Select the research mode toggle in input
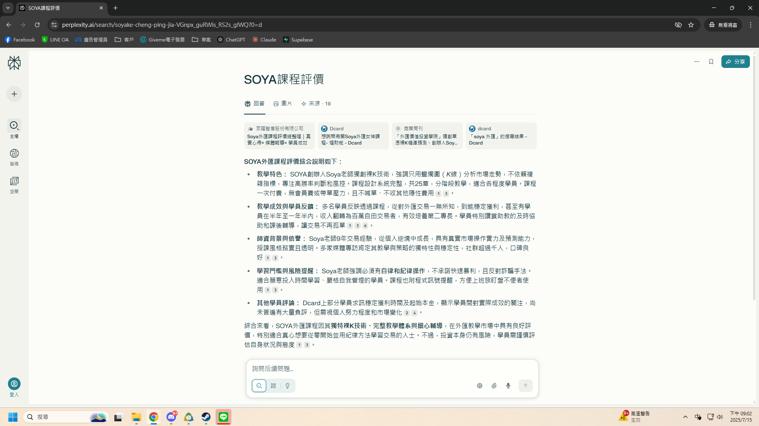This screenshot has width=759, height=426. [273, 386]
